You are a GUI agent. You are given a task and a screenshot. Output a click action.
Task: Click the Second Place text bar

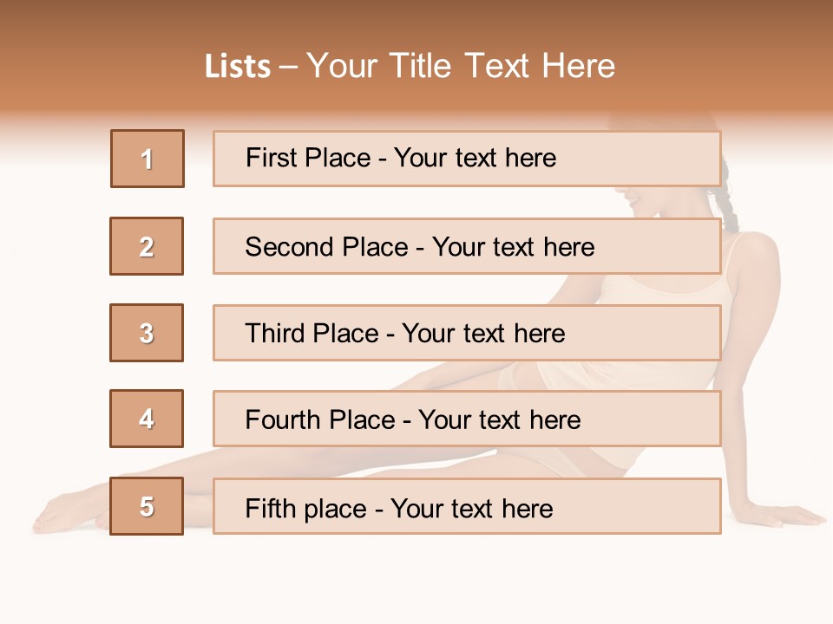467,246
